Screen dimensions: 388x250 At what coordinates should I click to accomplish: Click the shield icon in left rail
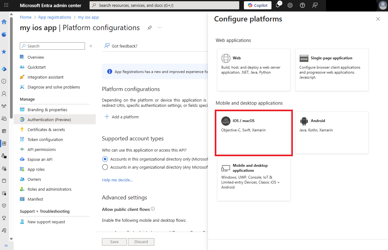[4, 205]
